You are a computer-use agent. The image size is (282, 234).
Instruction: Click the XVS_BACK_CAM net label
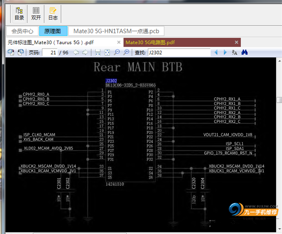(x=38, y=140)
